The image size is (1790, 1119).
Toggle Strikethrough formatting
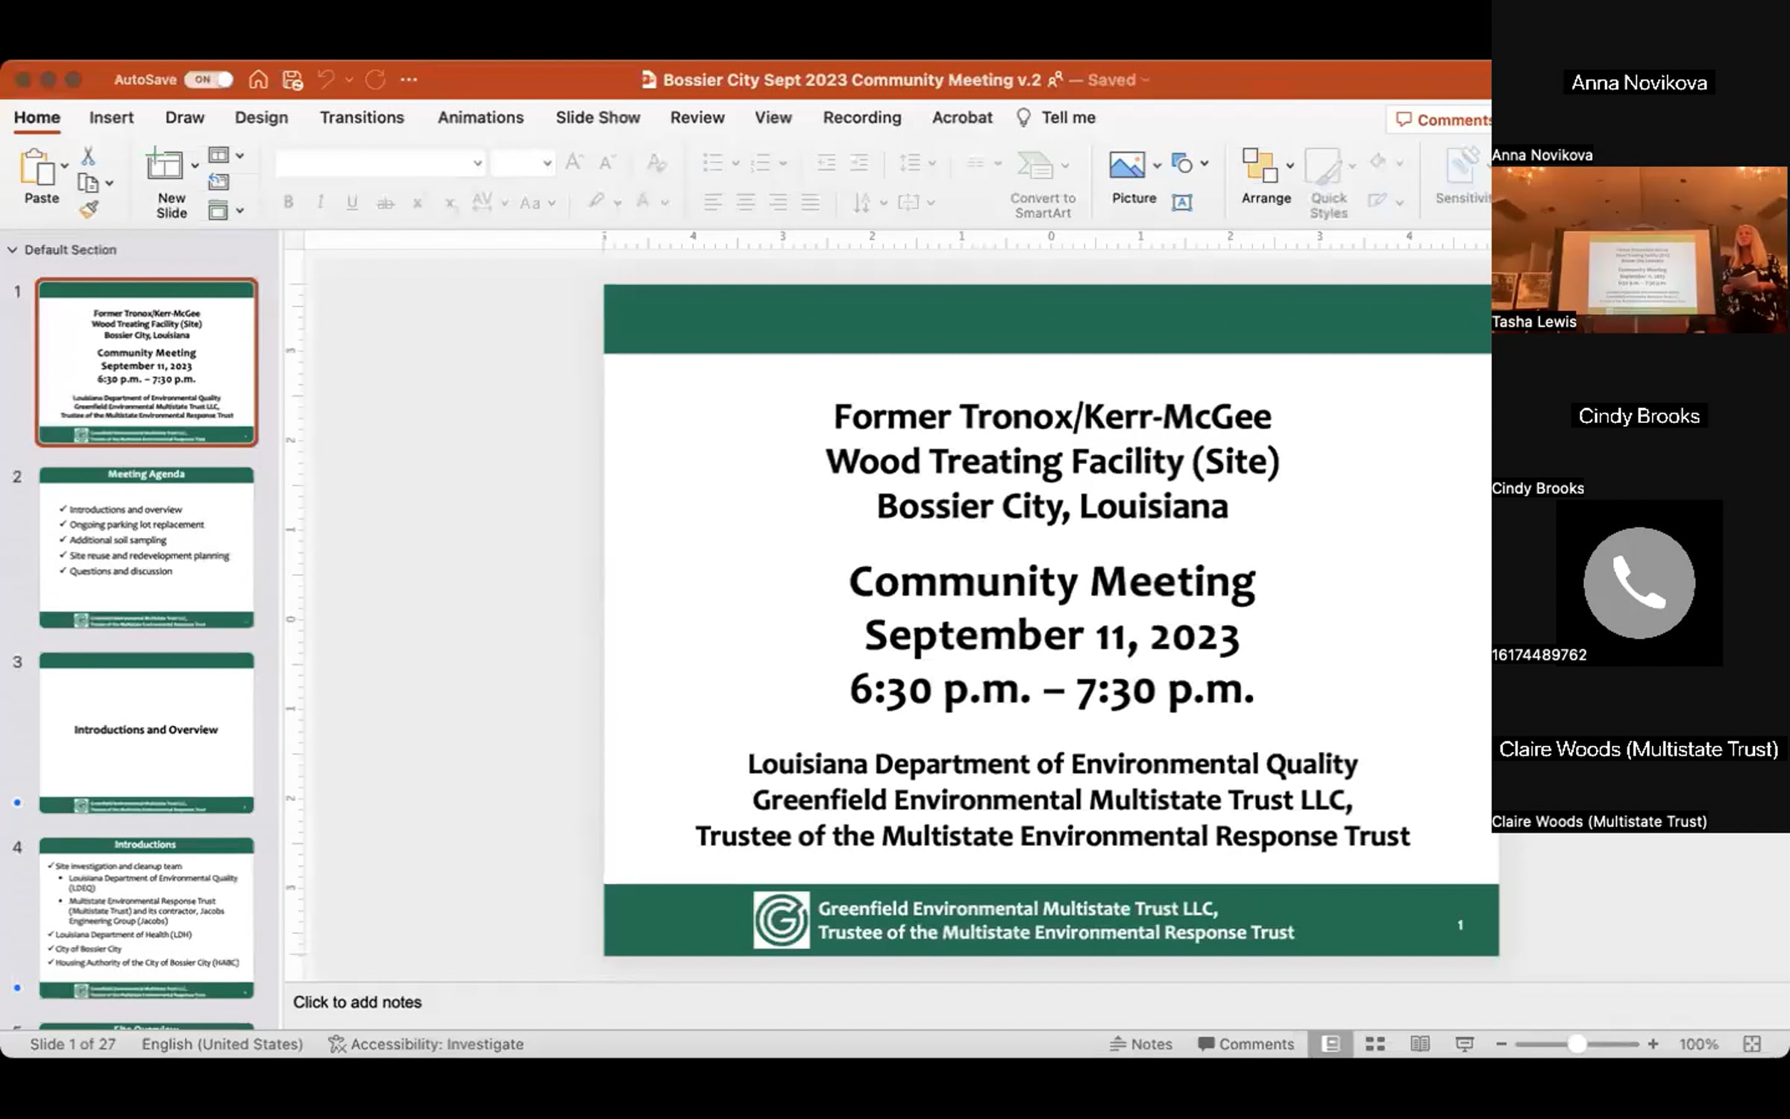pos(385,201)
